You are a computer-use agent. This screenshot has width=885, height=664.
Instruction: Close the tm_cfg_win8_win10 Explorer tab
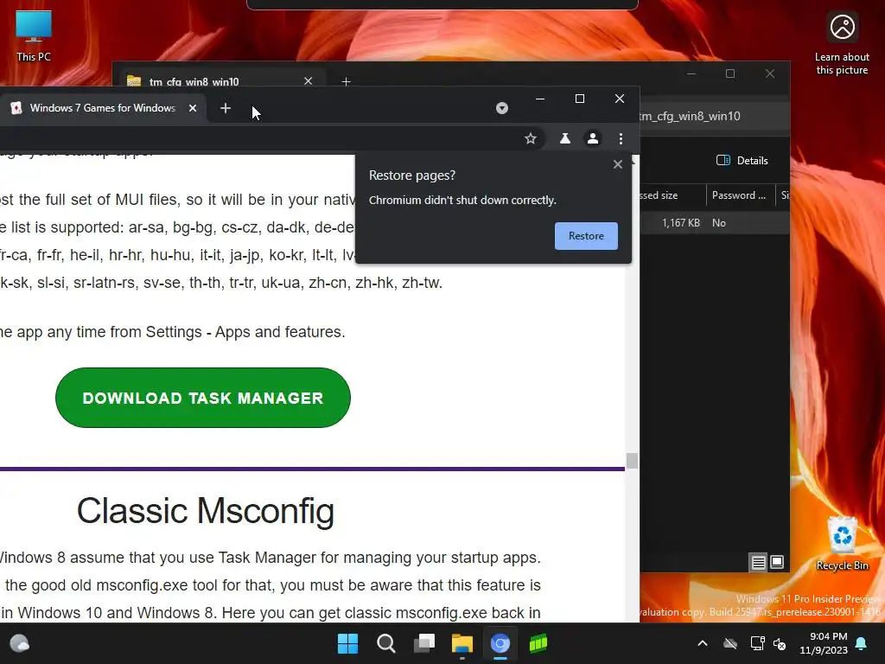pos(309,80)
